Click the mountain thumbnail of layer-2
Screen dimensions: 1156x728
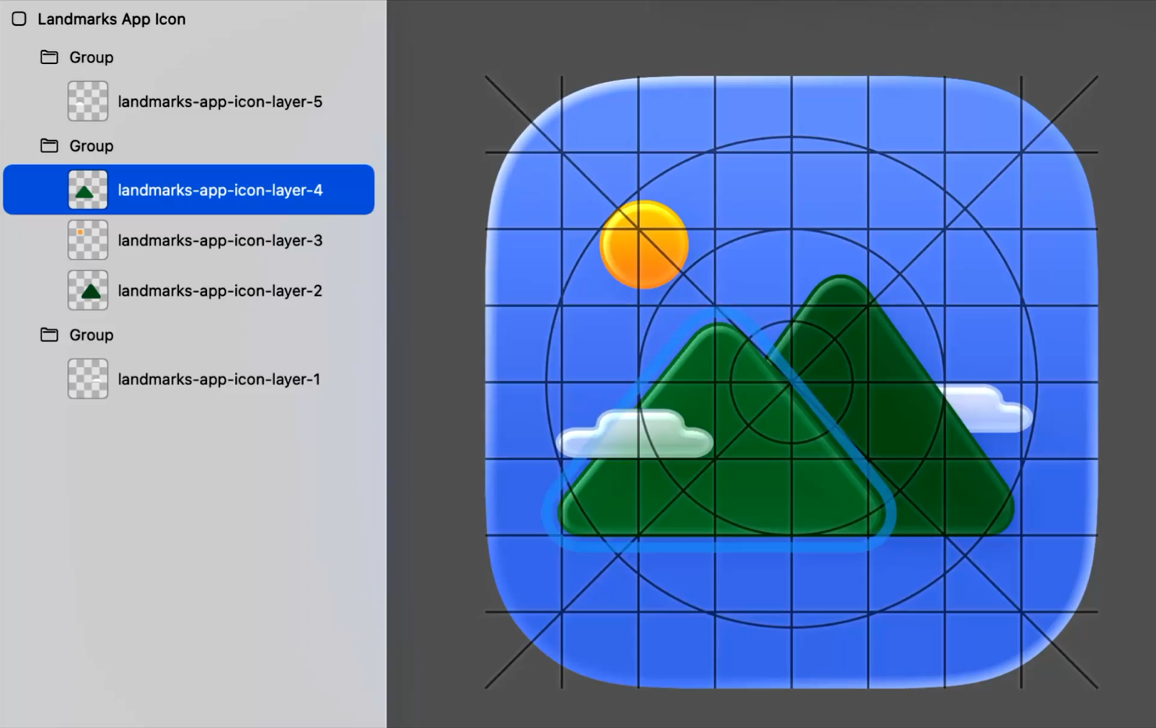click(87, 291)
